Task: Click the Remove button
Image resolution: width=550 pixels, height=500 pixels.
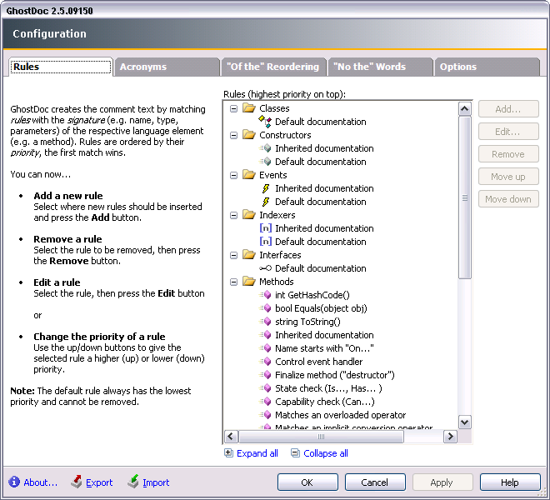Action: (x=508, y=154)
